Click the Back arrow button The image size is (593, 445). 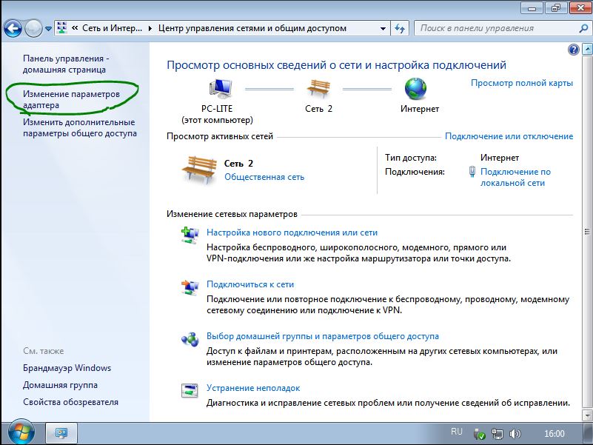point(13,28)
